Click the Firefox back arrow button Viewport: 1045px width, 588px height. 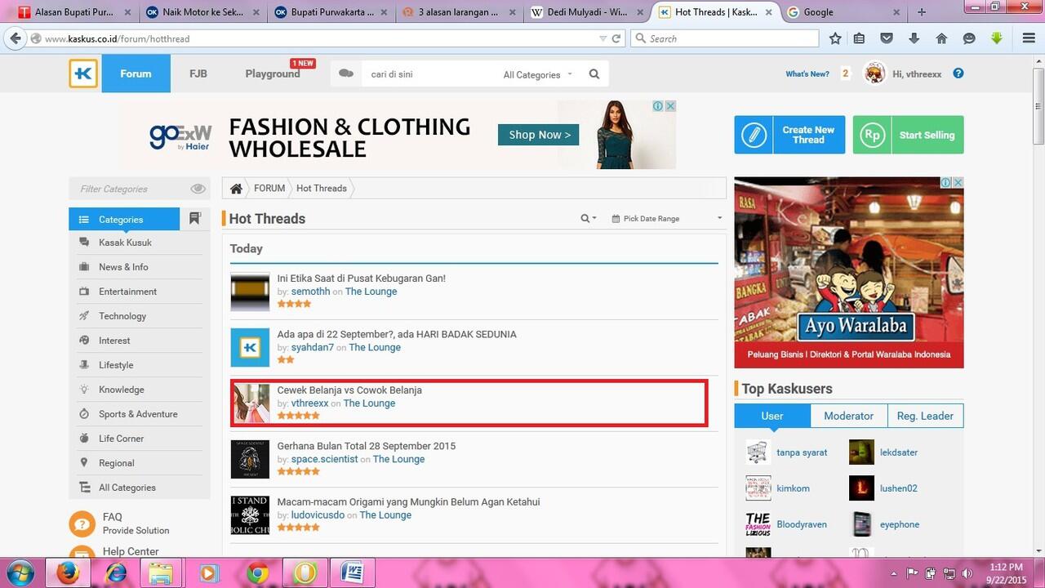click(15, 38)
